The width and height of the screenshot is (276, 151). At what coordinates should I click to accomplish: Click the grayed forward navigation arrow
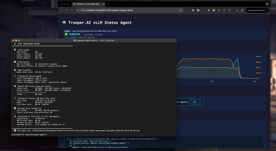(67, 10)
